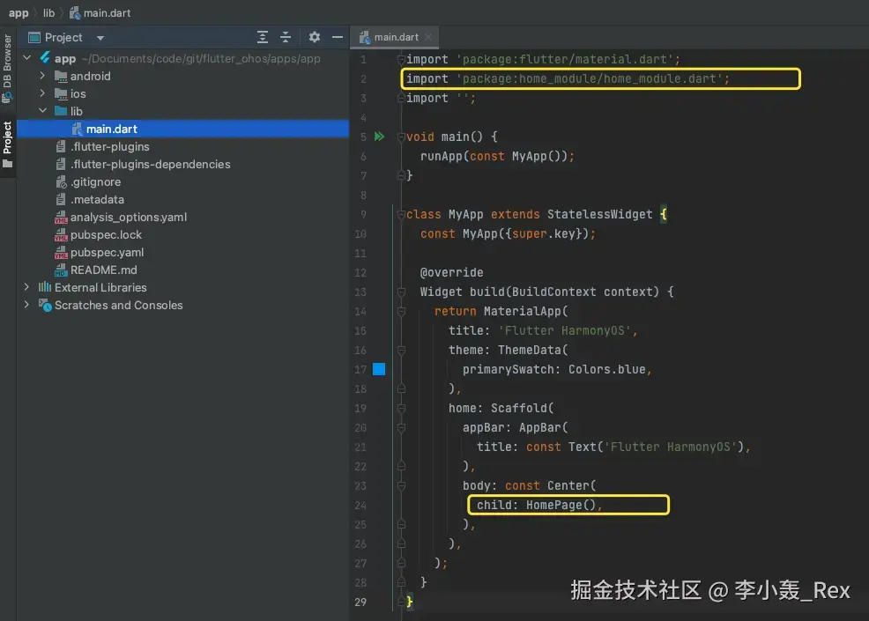Select main.dart in the project tree
The width and height of the screenshot is (869, 621).
pos(183,129)
